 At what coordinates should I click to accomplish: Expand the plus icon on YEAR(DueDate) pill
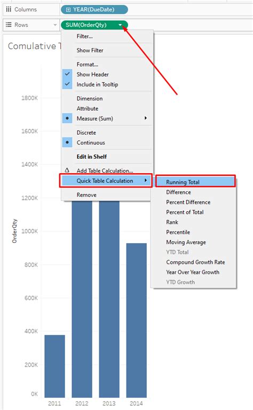pyautogui.click(x=68, y=10)
